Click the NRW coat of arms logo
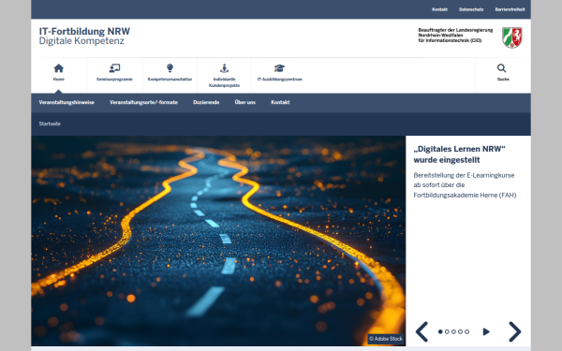The image size is (562, 351). [x=511, y=37]
